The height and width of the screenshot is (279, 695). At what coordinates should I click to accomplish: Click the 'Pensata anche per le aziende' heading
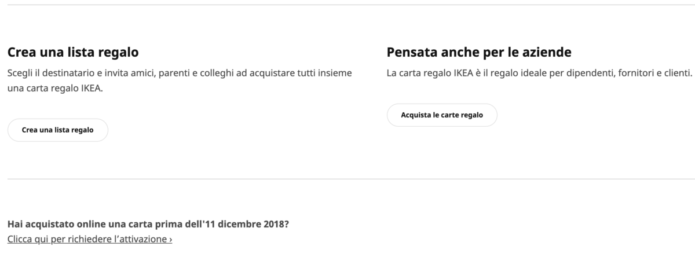(x=479, y=53)
